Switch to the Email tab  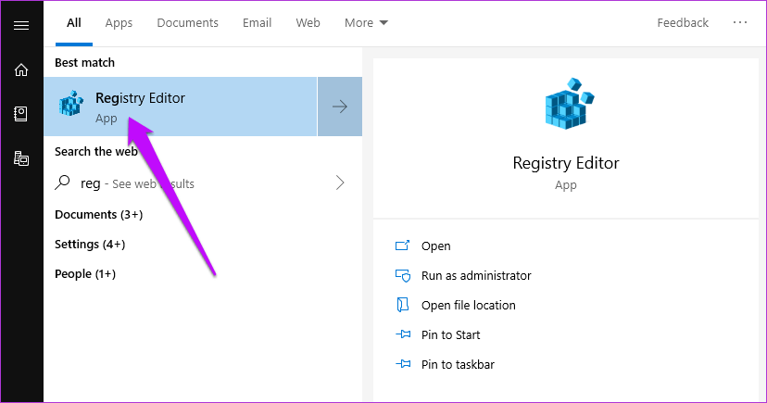click(x=257, y=23)
